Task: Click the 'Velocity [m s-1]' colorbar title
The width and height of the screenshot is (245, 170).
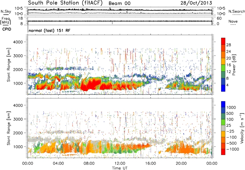Action: point(242,128)
